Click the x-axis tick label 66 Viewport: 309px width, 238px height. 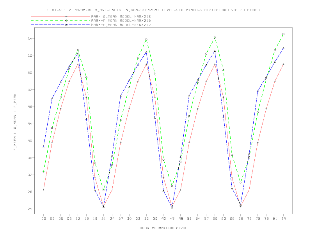tap(232, 219)
